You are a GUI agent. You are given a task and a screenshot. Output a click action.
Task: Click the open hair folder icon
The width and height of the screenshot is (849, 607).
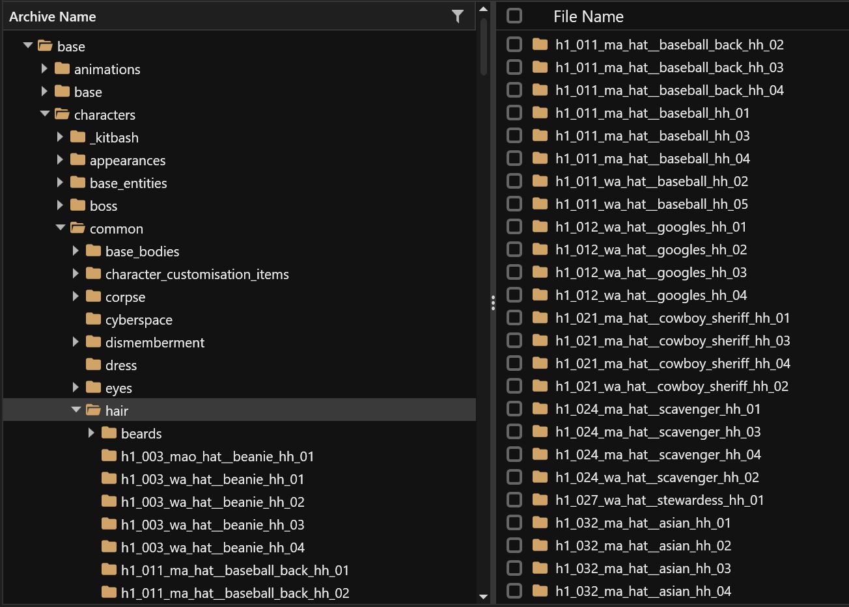94,411
